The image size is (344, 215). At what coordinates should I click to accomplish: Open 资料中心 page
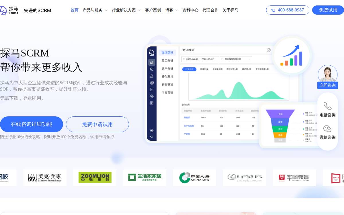190,10
